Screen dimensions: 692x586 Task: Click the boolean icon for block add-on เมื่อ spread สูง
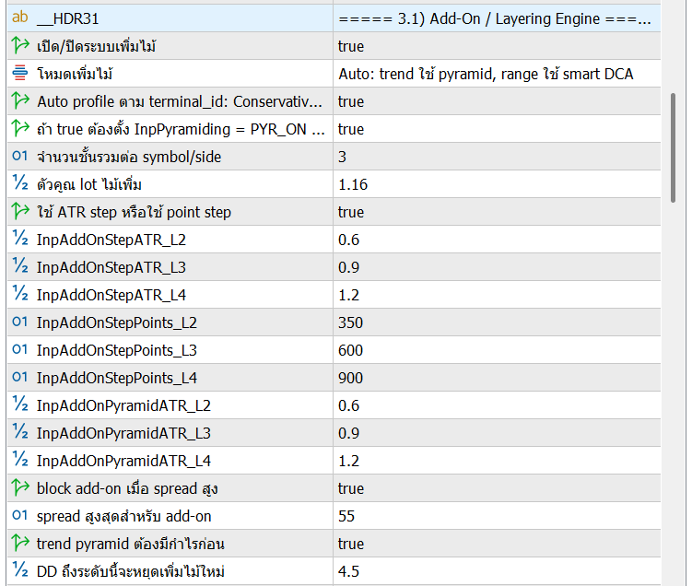[19, 488]
